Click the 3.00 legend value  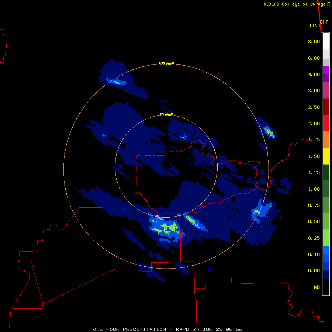click(x=314, y=91)
